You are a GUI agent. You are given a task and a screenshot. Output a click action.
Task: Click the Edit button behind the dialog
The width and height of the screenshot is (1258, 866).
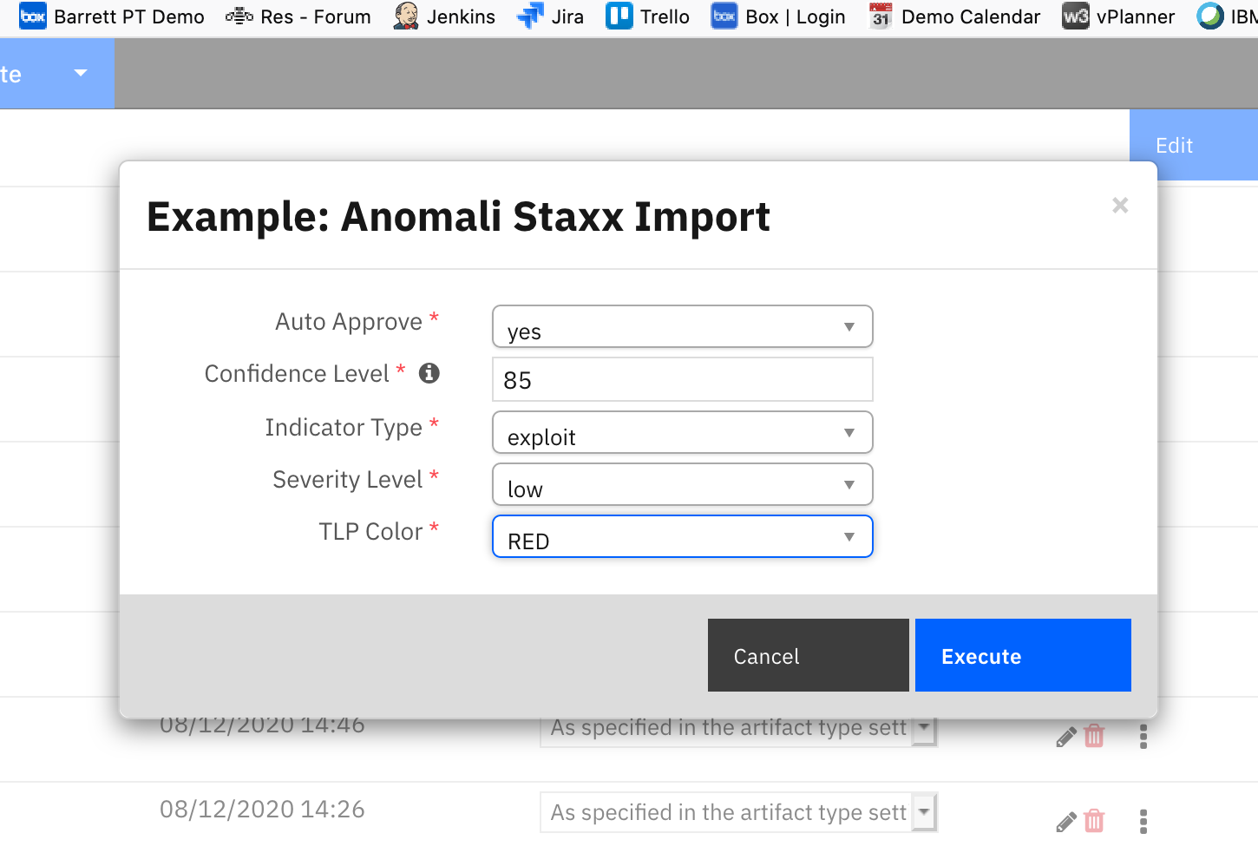coord(1193,145)
